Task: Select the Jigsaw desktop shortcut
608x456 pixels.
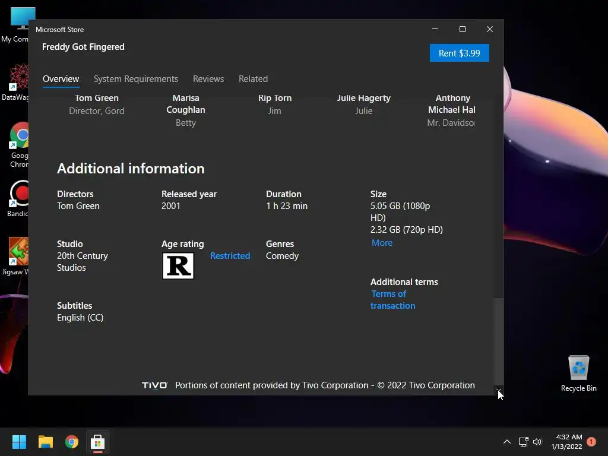Action: coord(15,256)
